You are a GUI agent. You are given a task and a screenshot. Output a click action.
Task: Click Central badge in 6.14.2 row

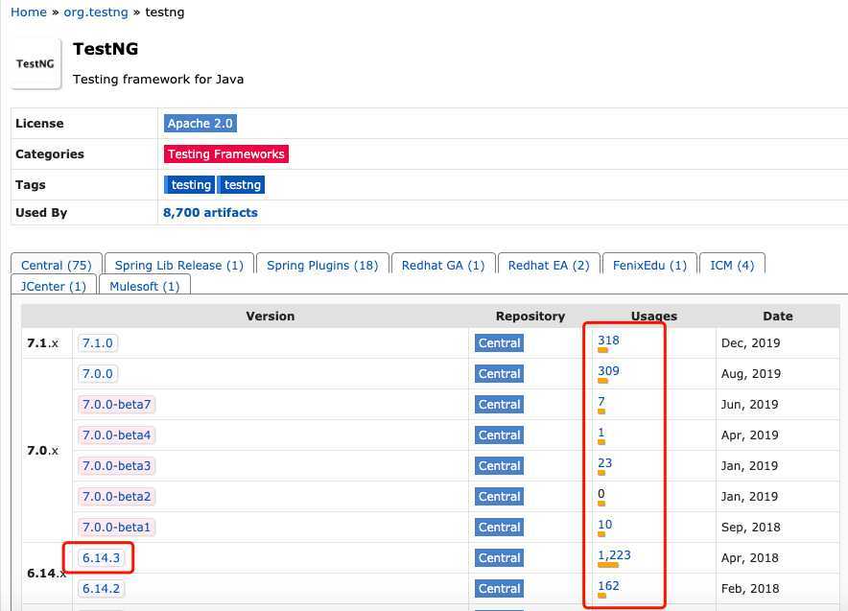(x=499, y=588)
